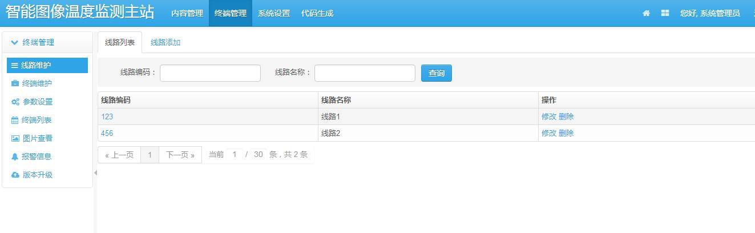Click 删除 link for 线路2 row
This screenshot has width=755, height=233.
566,133
